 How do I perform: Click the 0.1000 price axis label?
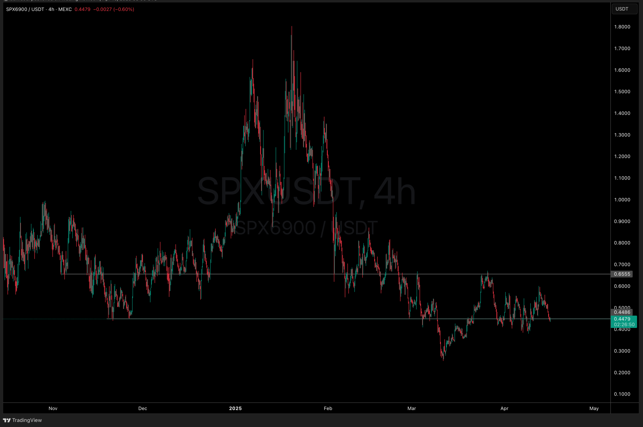(622, 394)
